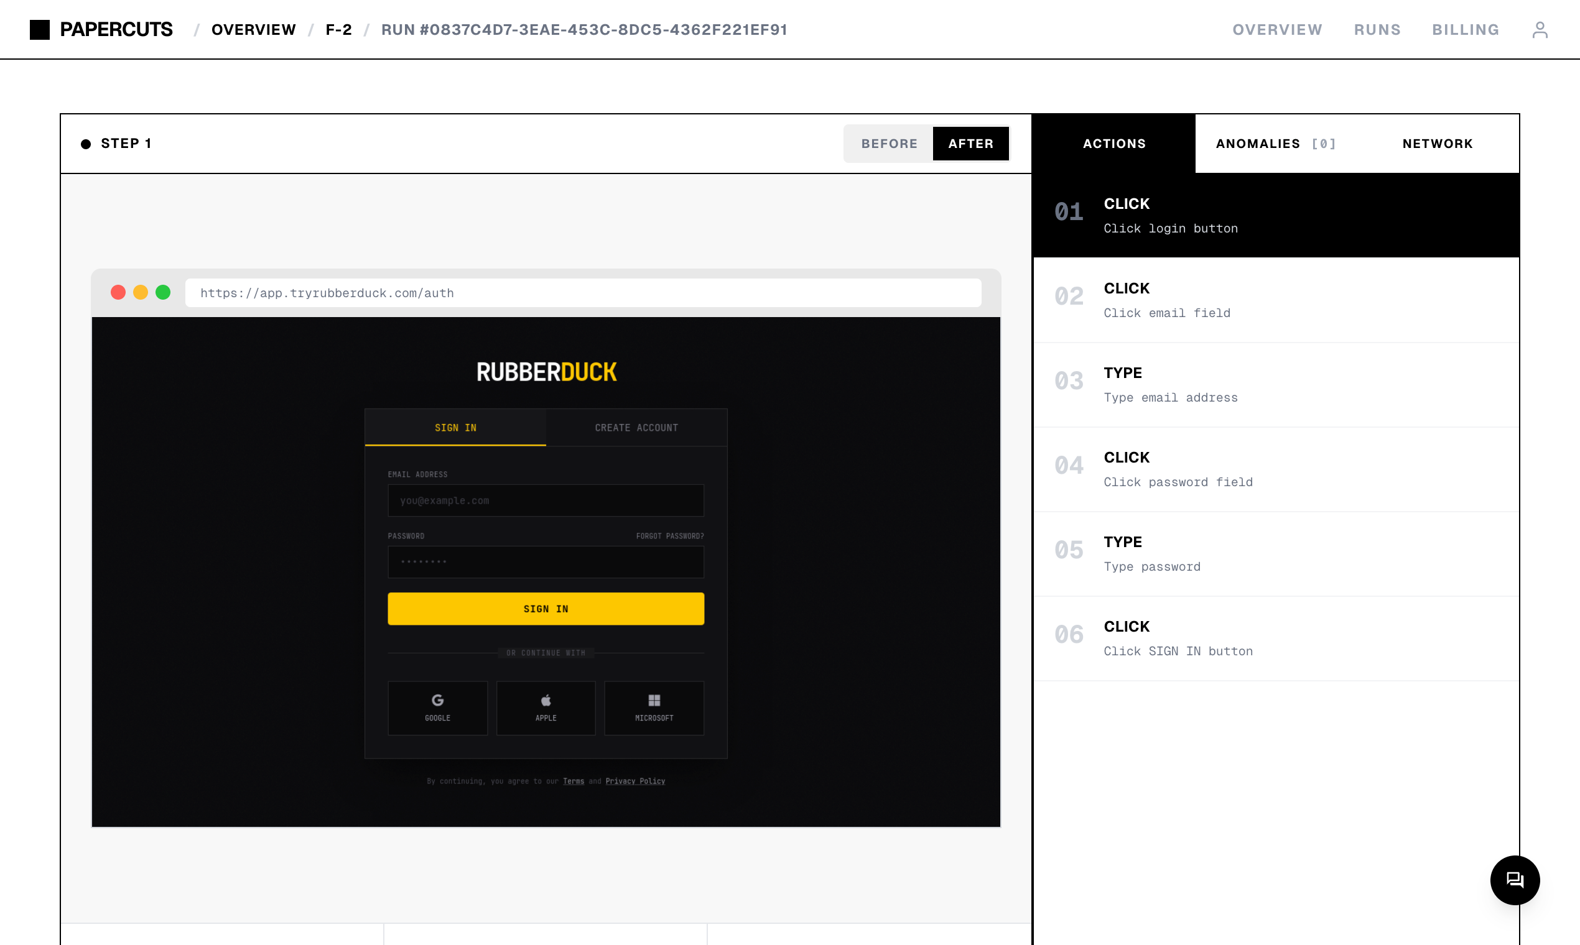Select the Actions tab
This screenshot has height=945, width=1580.
click(1113, 144)
